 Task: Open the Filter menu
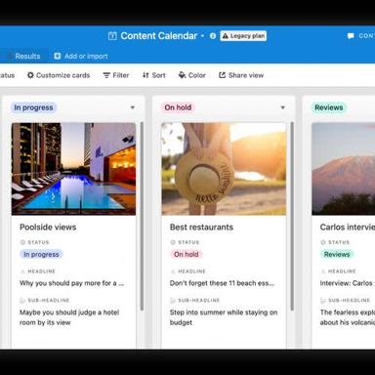click(116, 75)
